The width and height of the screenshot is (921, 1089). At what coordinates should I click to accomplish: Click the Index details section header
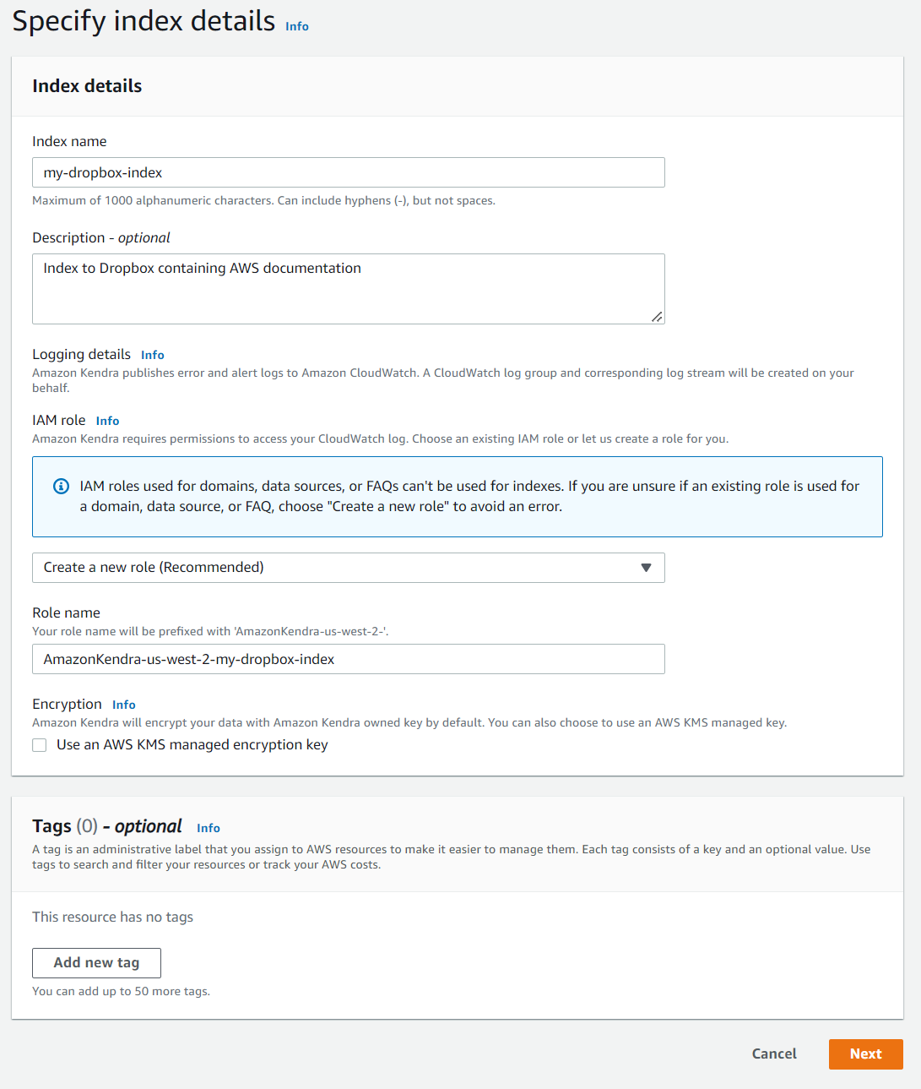[x=87, y=86]
